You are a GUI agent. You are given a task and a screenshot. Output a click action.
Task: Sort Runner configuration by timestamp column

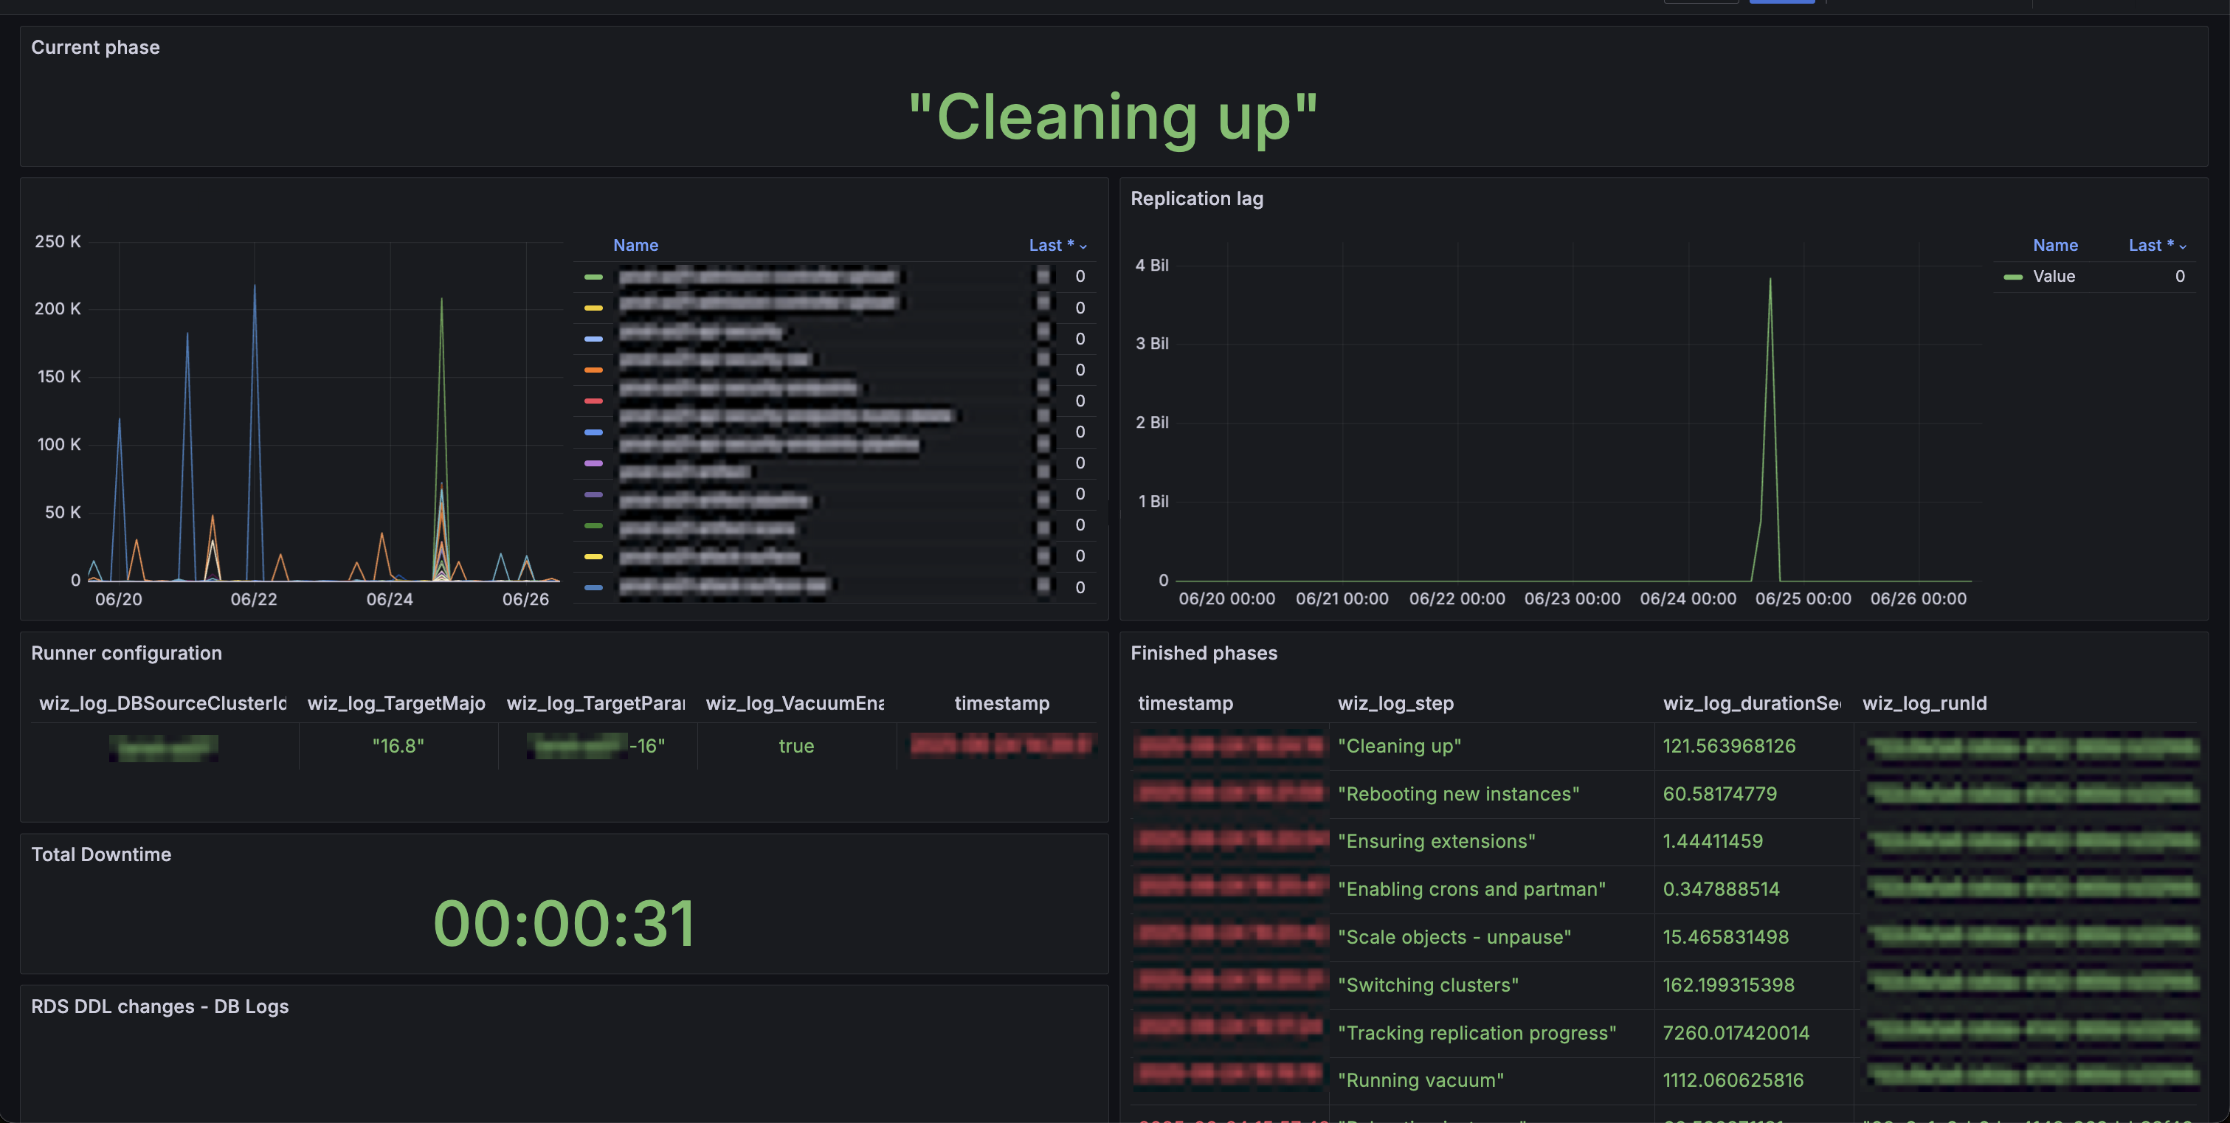pos(1001,703)
